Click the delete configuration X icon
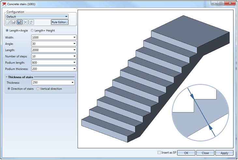 pos(25,22)
